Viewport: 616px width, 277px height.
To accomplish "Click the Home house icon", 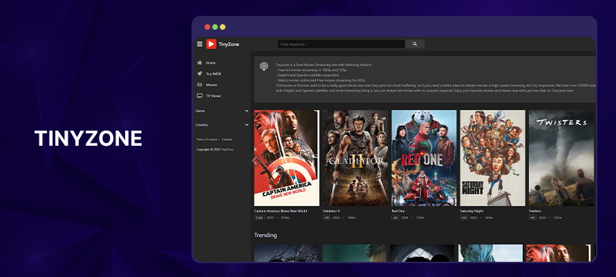I will coord(200,63).
